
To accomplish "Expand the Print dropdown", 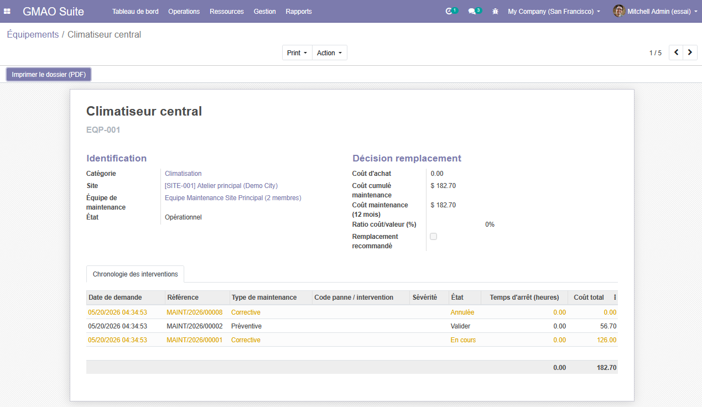I will [297, 53].
